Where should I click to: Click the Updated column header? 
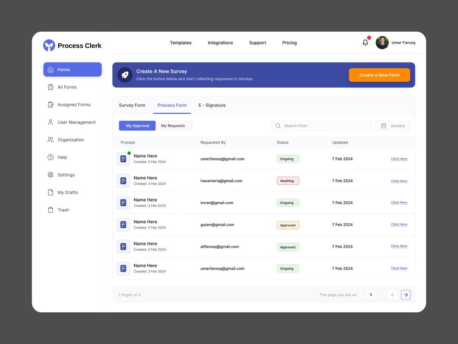pyautogui.click(x=340, y=143)
